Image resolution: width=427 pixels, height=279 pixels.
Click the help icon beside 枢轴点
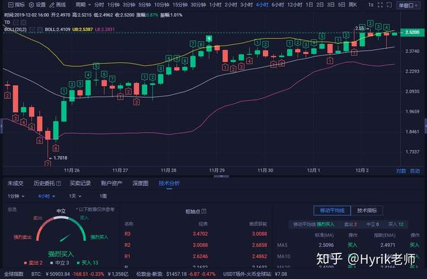point(203,211)
